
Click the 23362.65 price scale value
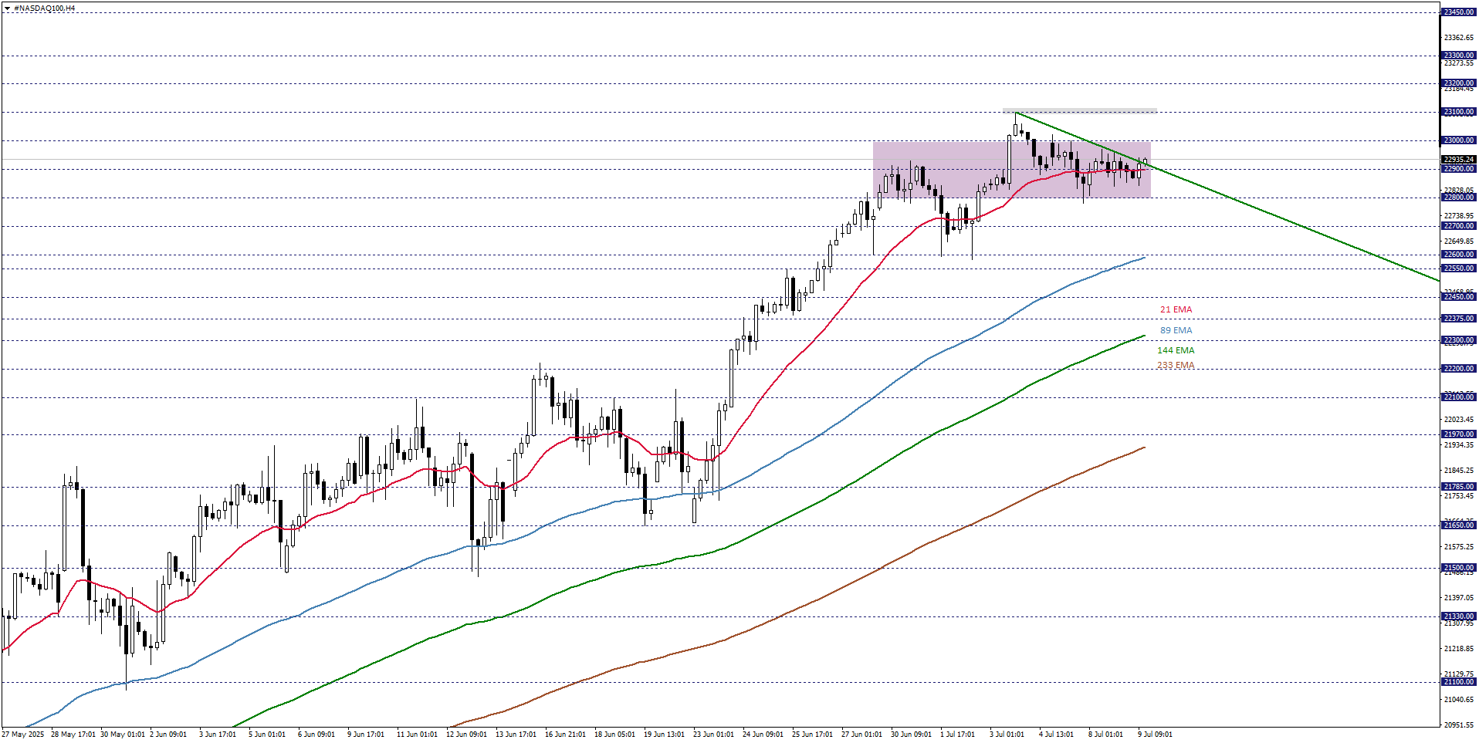[x=1459, y=38]
